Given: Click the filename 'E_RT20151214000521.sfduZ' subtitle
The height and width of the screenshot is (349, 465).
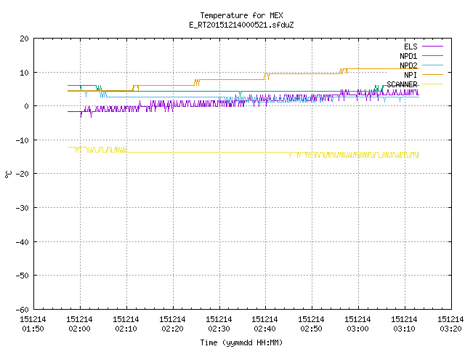Looking at the screenshot, I should click(241, 25).
